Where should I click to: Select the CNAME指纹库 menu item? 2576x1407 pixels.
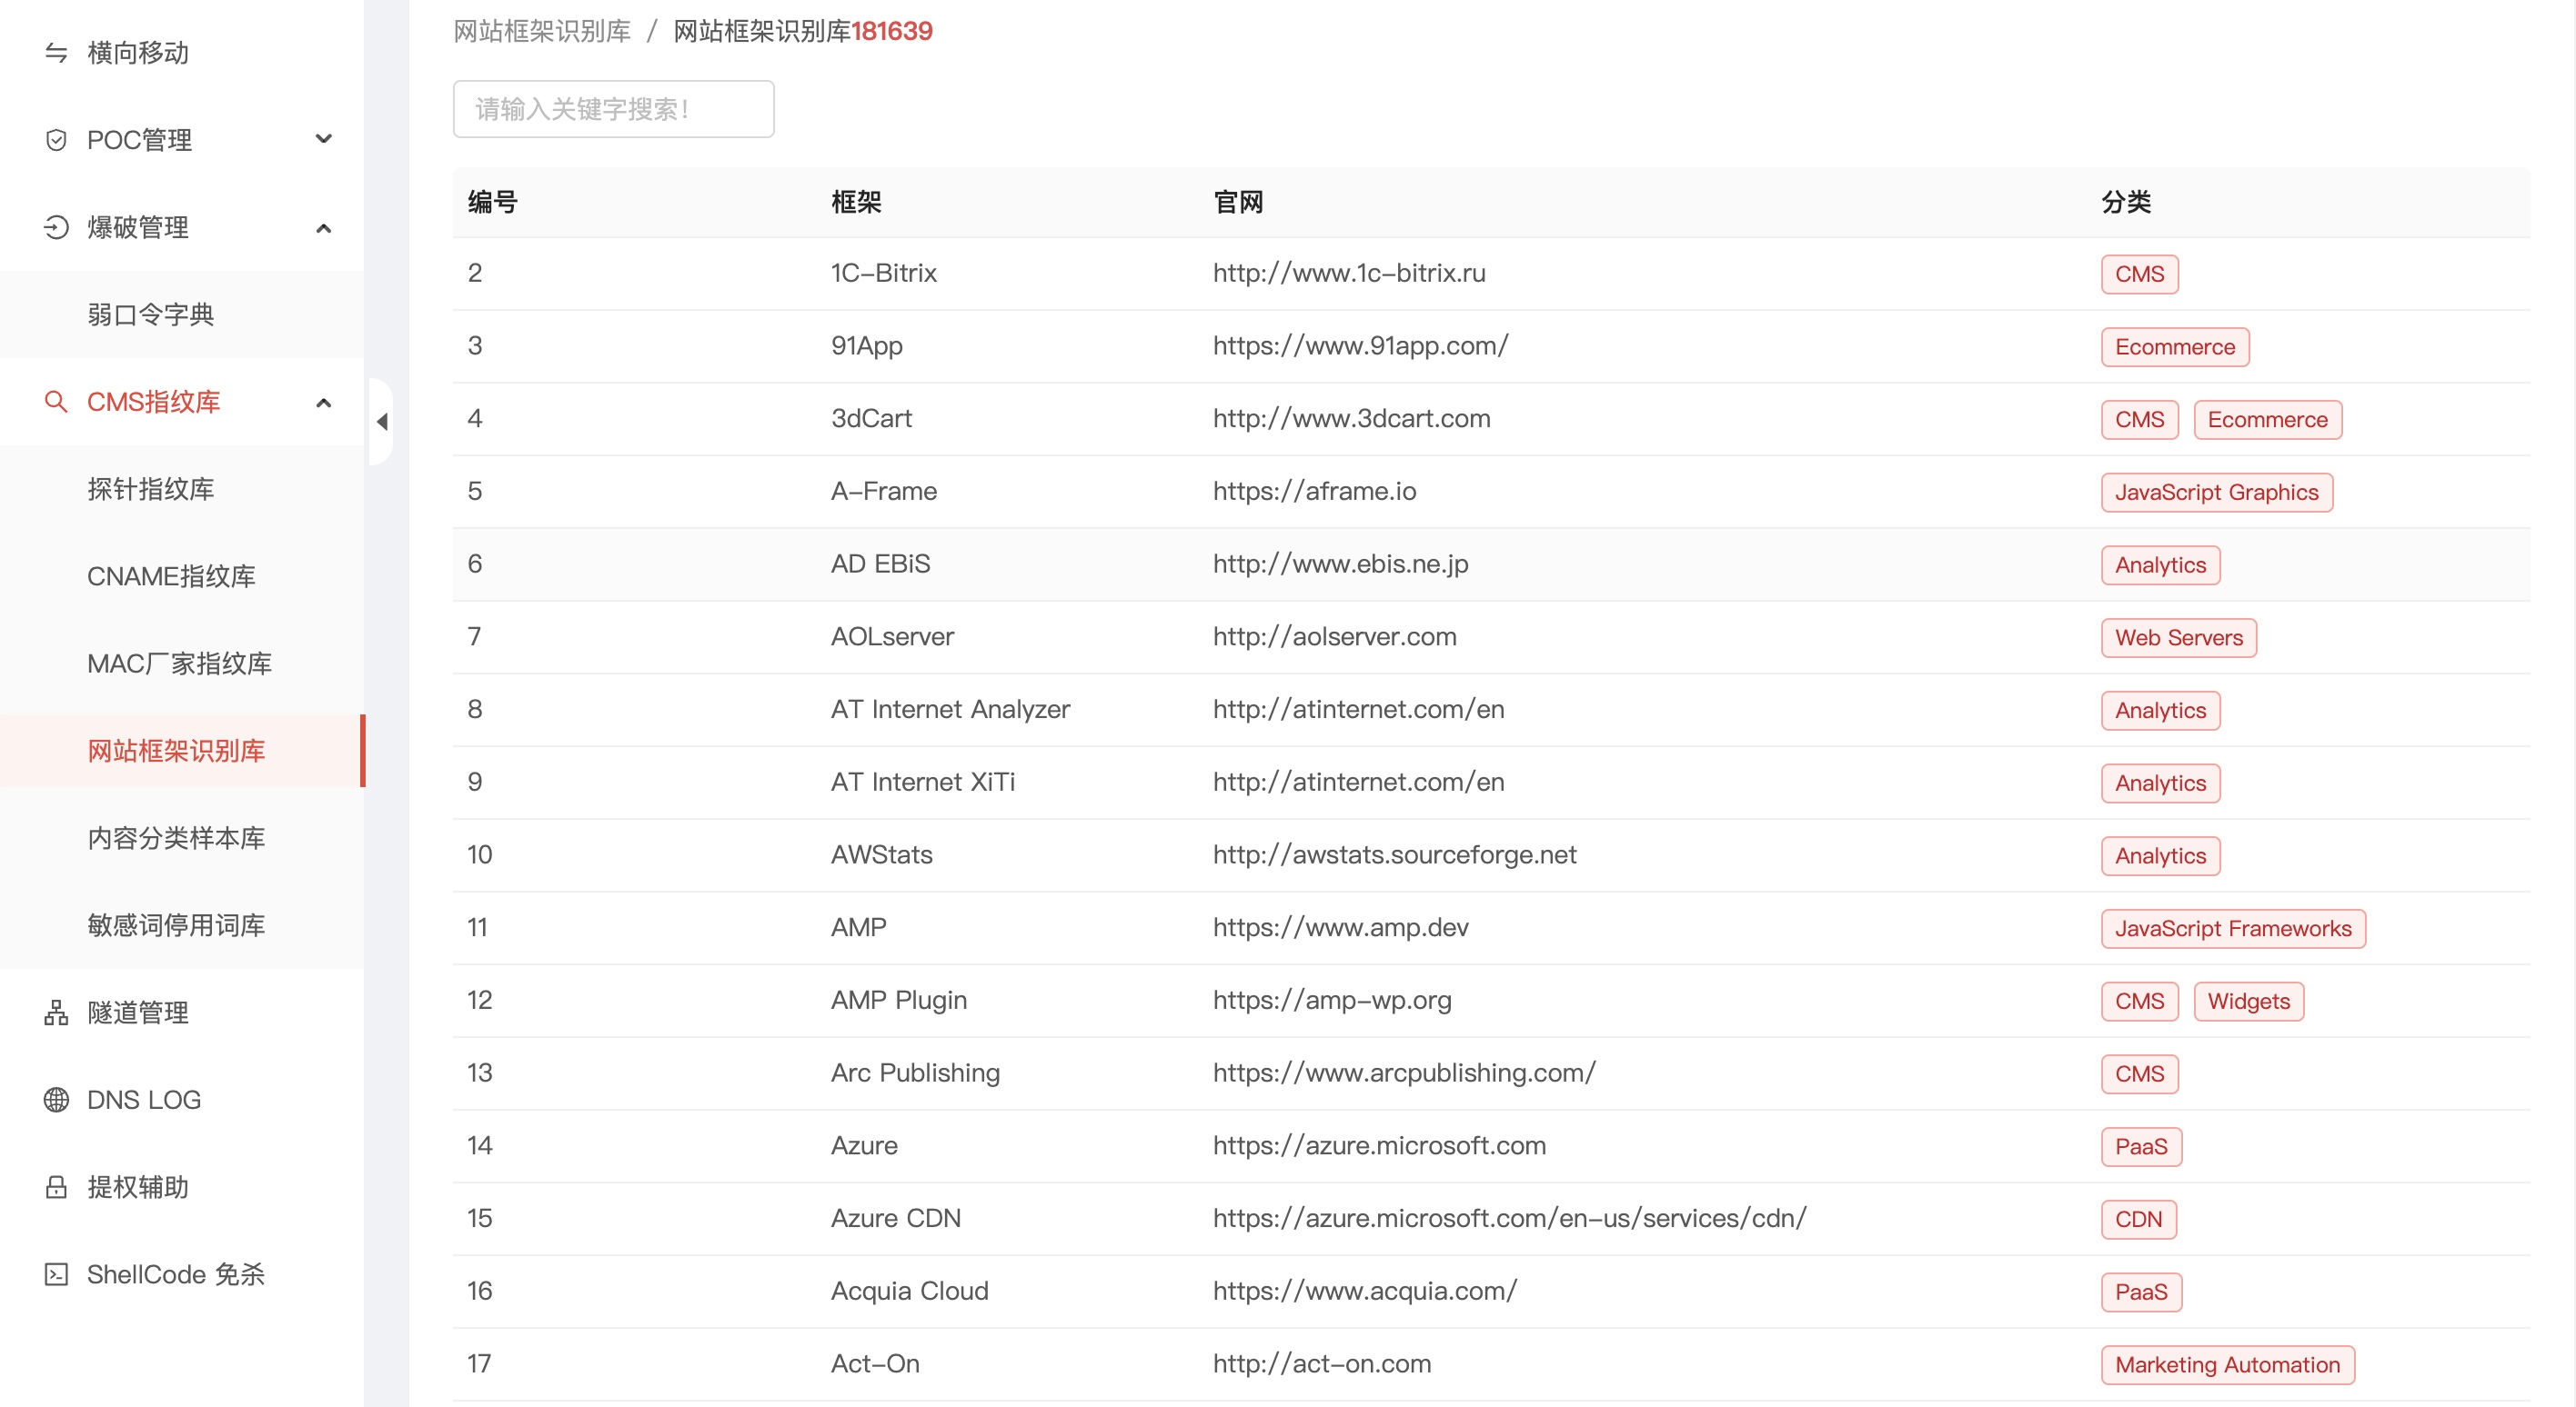171,576
